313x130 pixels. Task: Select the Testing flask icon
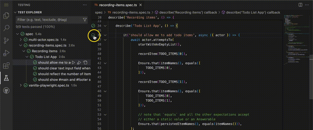6,78
